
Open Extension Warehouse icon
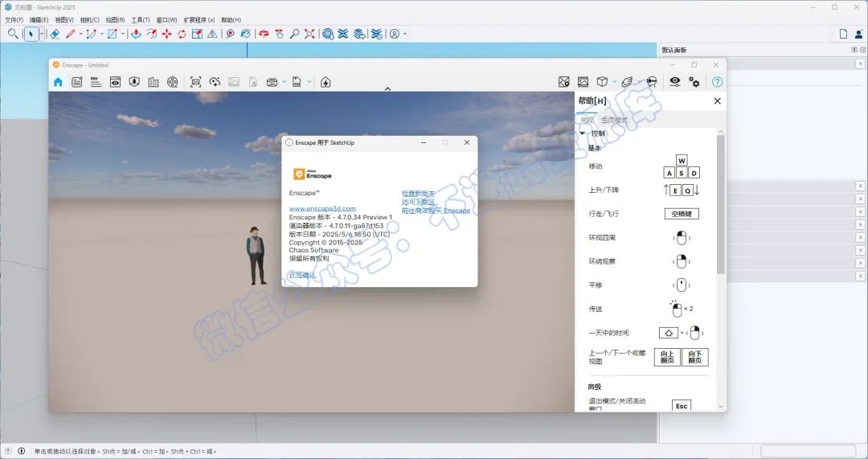pyautogui.click(x=343, y=34)
